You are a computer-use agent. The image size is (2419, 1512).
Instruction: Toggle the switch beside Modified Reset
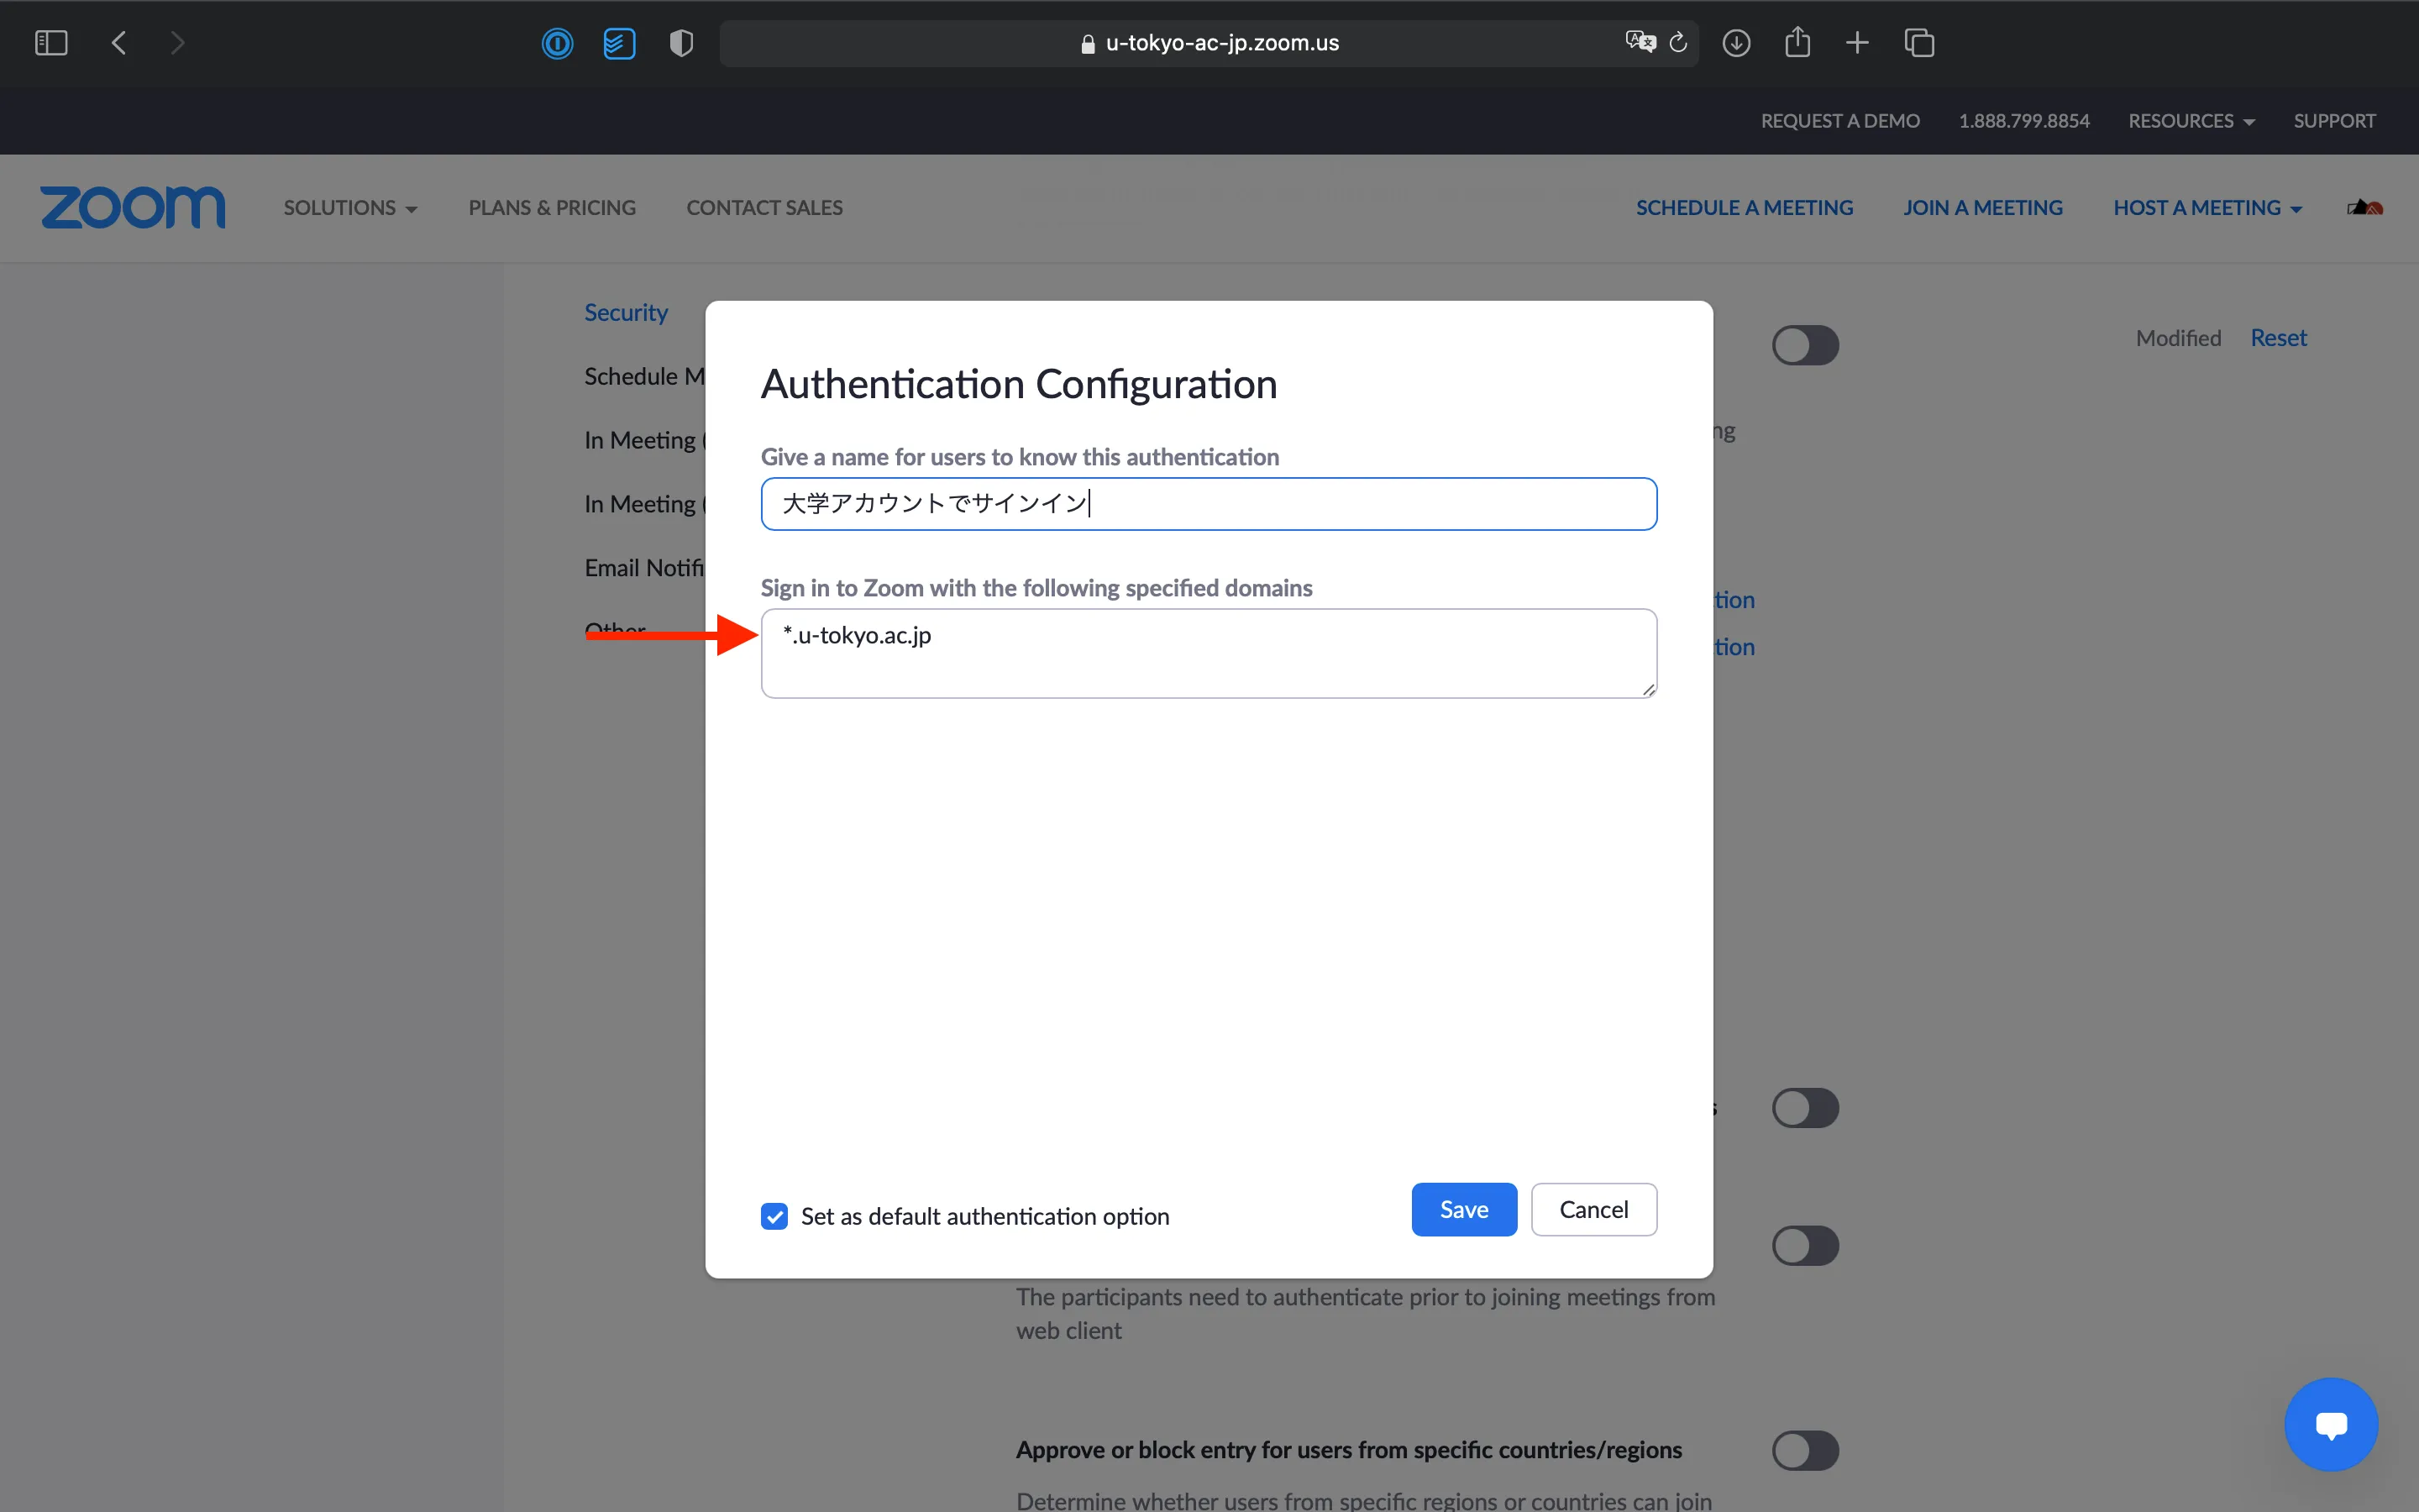click(x=1804, y=345)
